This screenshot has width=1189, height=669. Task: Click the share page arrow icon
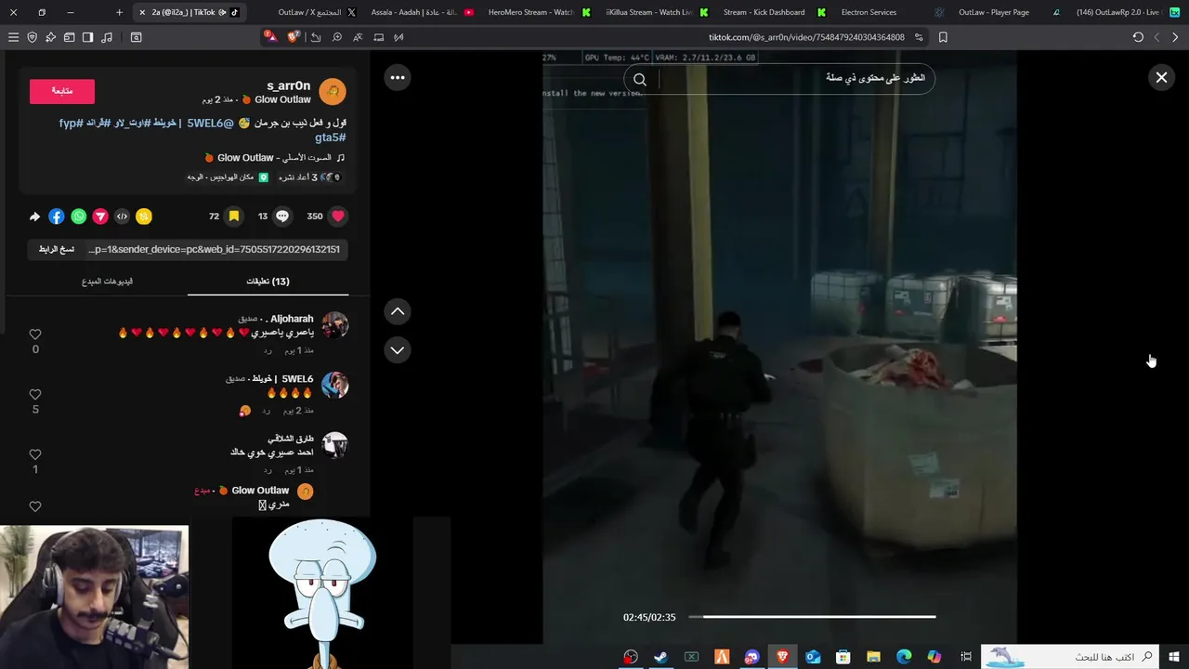[x=316, y=37]
